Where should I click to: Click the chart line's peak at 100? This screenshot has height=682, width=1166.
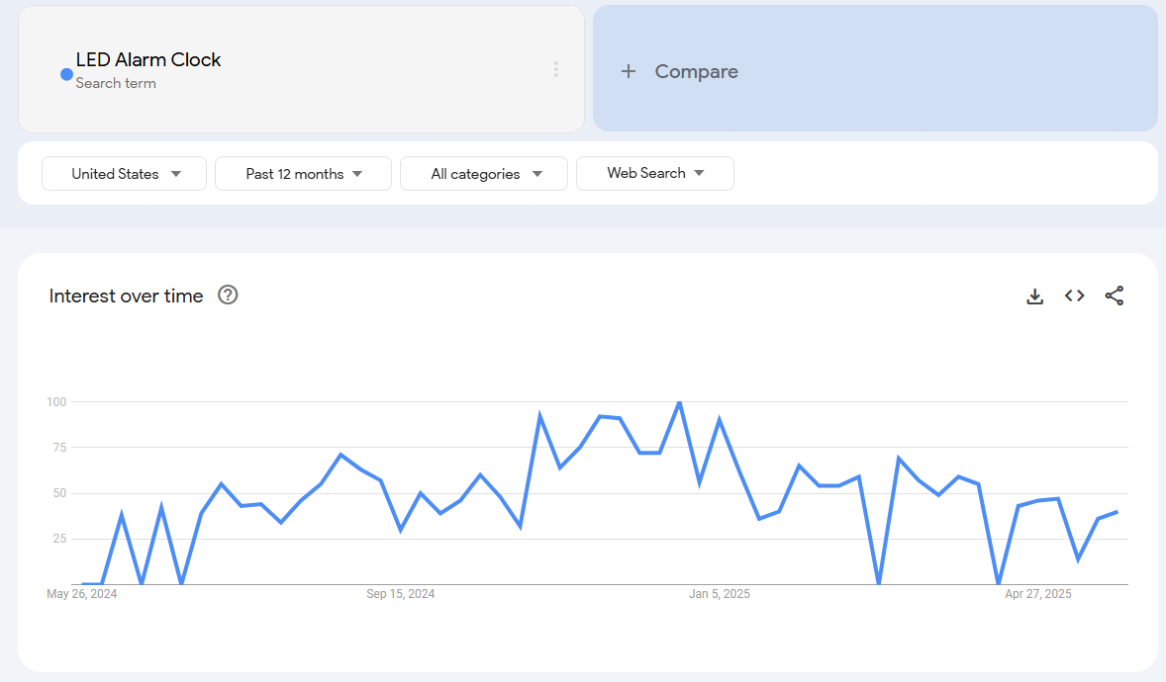coord(679,402)
